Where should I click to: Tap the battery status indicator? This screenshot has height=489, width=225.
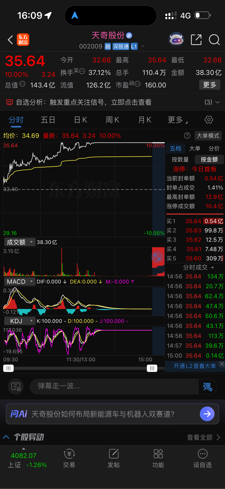(x=203, y=15)
